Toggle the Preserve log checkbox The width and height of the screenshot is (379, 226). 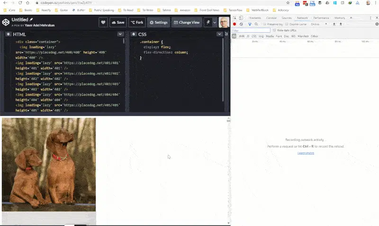coord(265,24)
